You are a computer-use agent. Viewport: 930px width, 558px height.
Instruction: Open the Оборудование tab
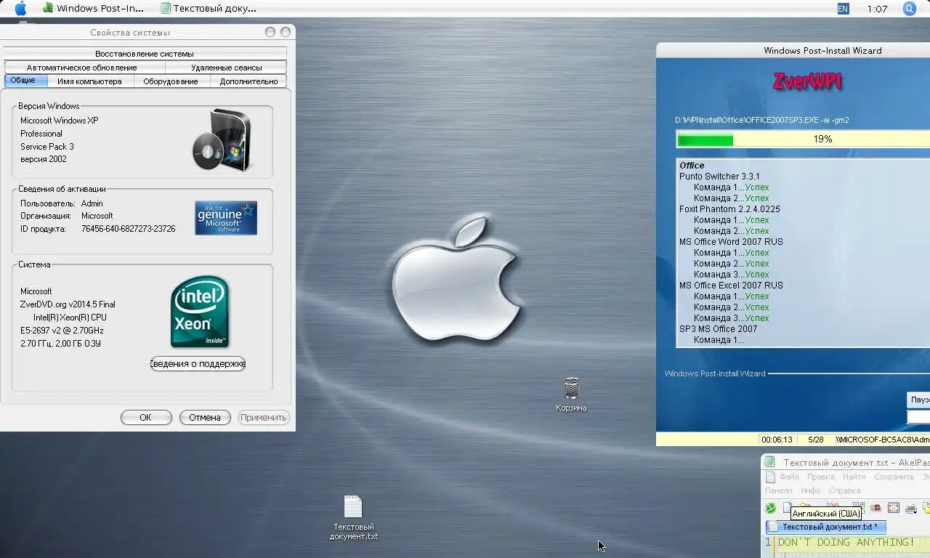point(171,81)
